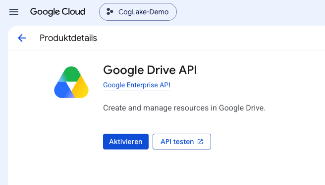The height and width of the screenshot is (185, 325).
Task: Open the Google Enterprise API link
Action: [x=137, y=85]
